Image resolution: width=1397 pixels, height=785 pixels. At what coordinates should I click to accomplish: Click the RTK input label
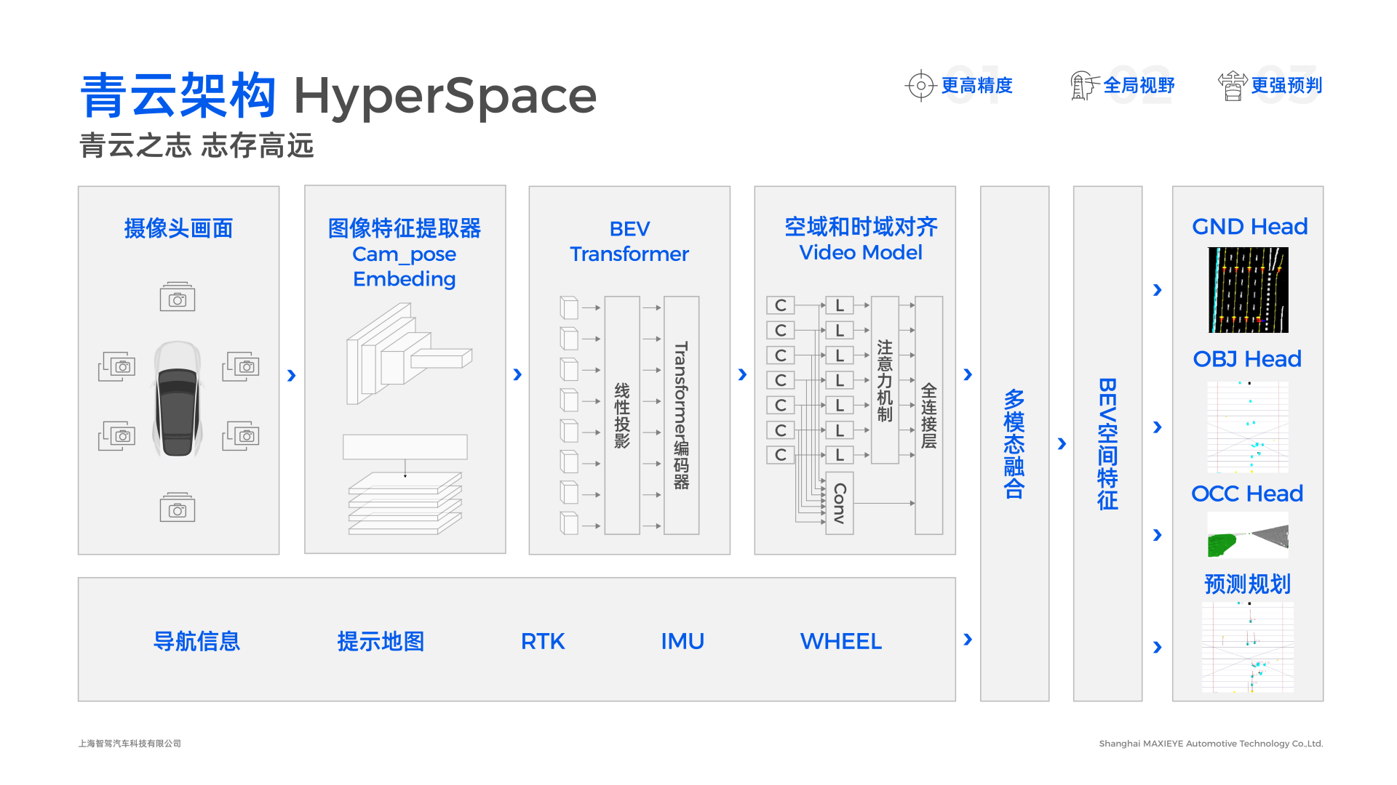pos(543,641)
